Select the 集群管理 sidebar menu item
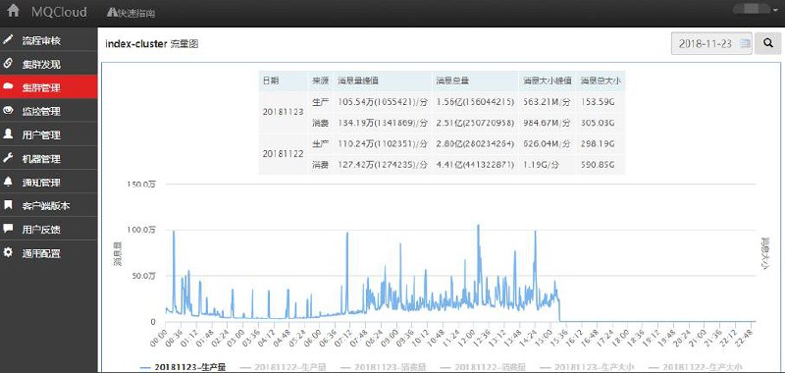Image resolution: width=785 pixels, height=373 pixels. tap(48, 87)
